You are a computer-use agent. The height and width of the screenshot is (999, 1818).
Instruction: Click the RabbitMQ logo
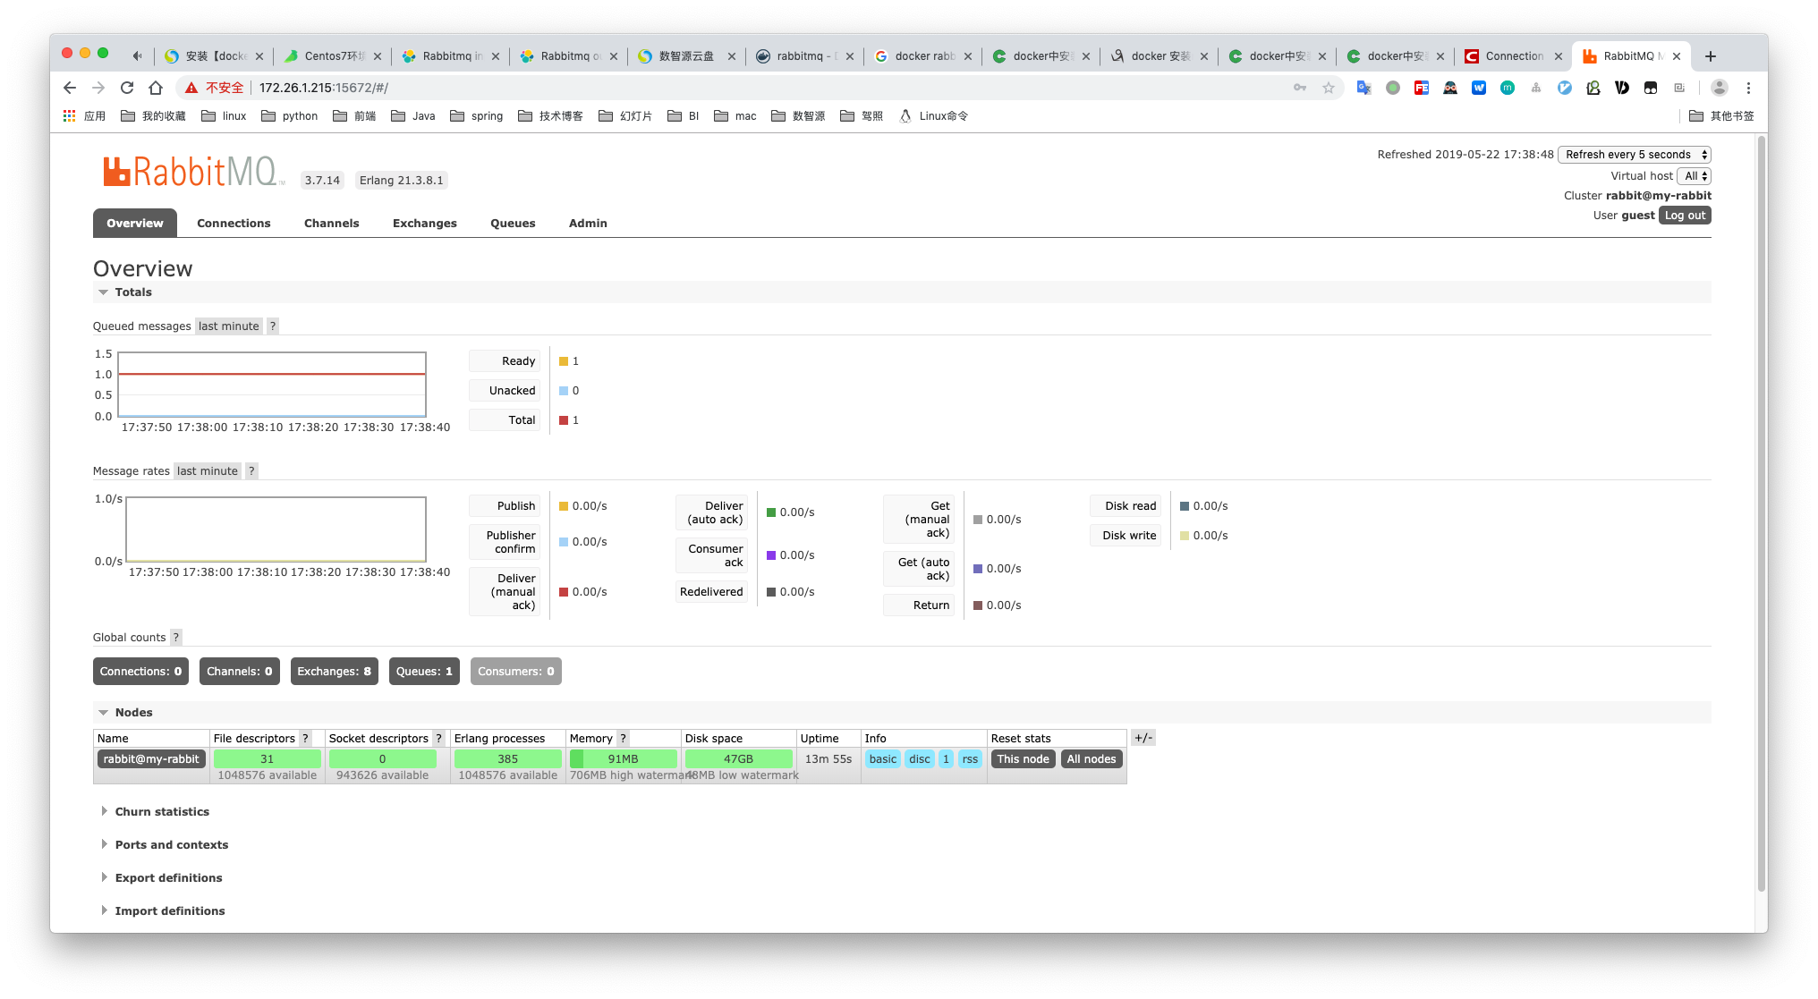coord(192,172)
